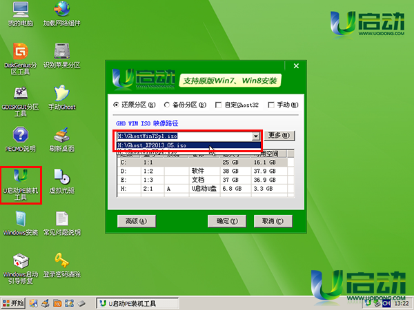
Task: Click 可用空间 column header
Action: tap(268, 154)
